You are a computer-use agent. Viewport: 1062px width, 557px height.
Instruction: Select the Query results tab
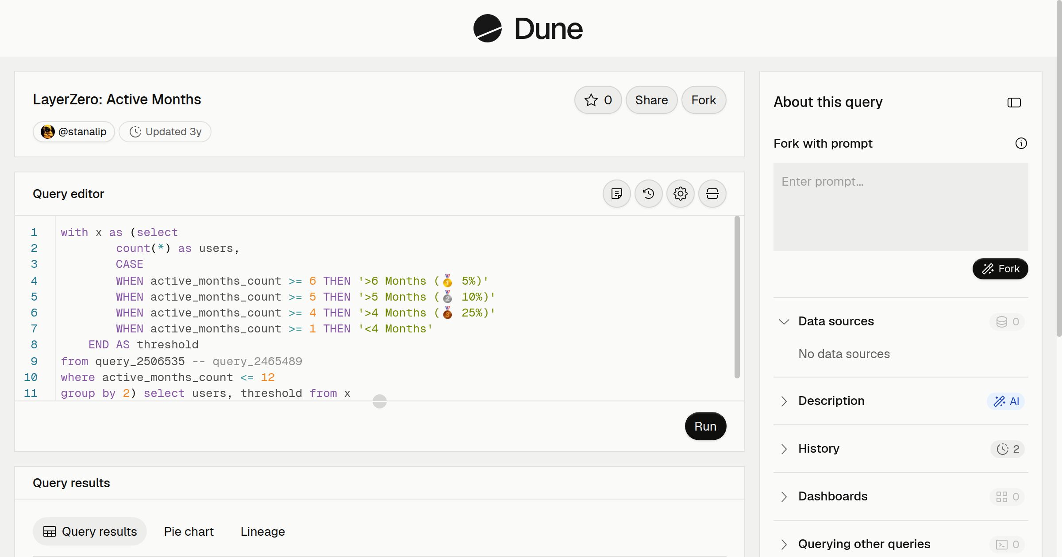click(90, 531)
